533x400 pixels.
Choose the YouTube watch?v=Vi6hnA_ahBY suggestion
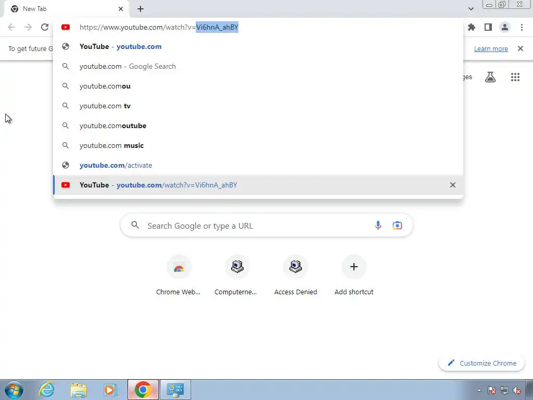258,185
